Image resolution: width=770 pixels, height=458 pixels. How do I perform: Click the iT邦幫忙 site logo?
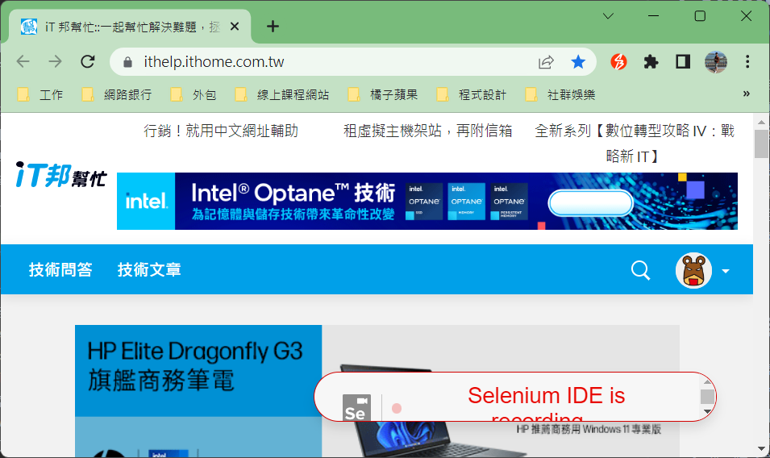coord(61,175)
